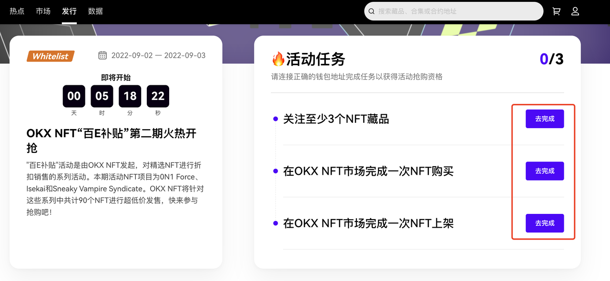
Task: Open the user profile icon
Action: coord(575,11)
